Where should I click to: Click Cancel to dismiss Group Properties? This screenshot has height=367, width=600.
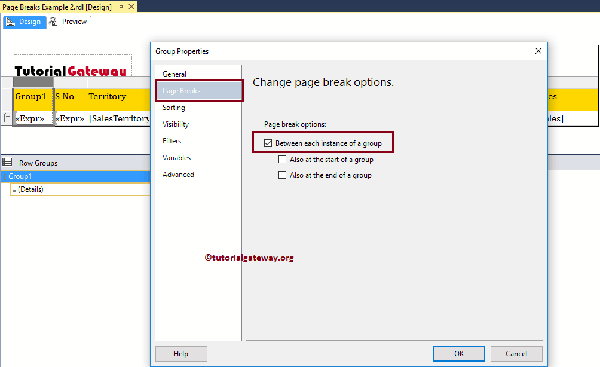click(516, 353)
